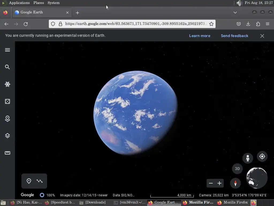Viewport: 274px width, 206px height.
Task: Open the System menu
Action: coord(54,3)
